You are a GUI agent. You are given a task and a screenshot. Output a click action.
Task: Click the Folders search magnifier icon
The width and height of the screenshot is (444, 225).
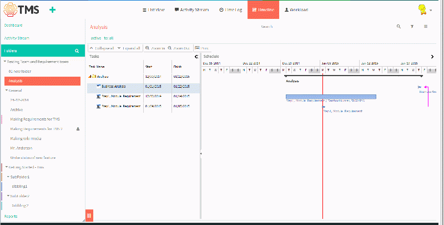pyautogui.click(x=77, y=51)
